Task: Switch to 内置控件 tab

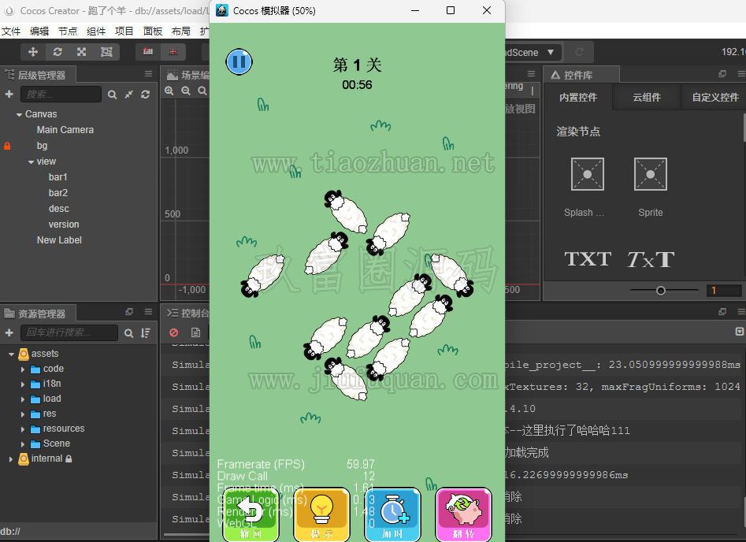Action: (x=578, y=97)
